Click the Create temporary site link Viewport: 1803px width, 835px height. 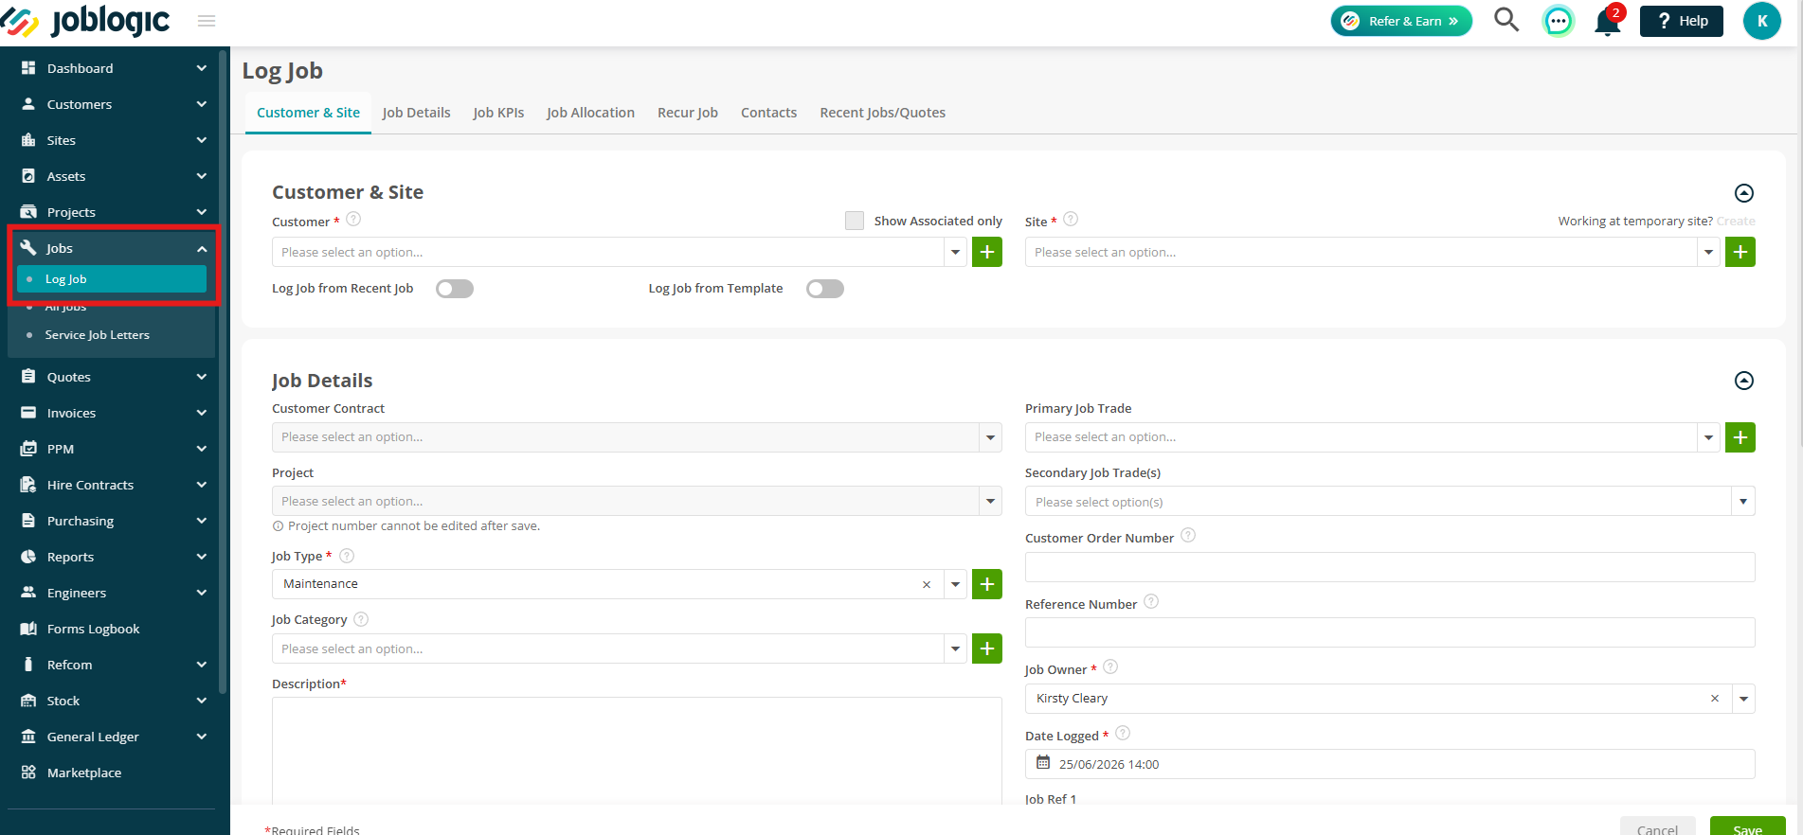pos(1736,221)
